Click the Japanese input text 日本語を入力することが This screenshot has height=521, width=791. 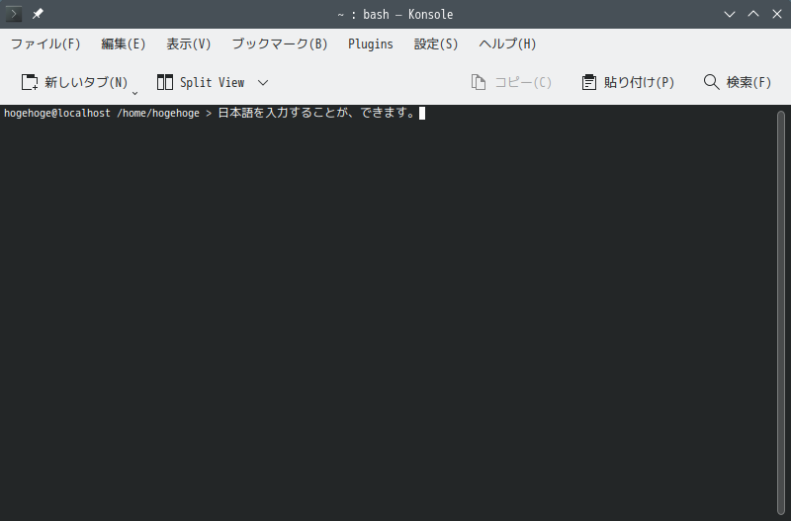tap(283, 113)
